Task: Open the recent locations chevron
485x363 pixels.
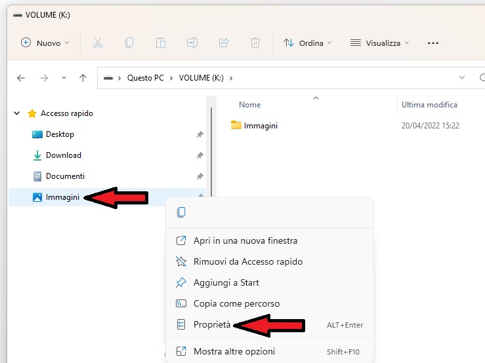Action: 64,78
